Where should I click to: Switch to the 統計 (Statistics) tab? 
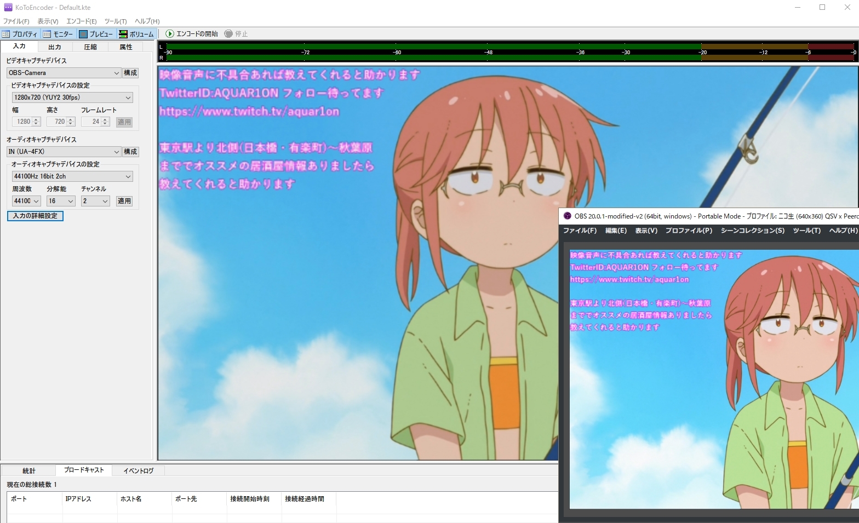(x=28, y=471)
